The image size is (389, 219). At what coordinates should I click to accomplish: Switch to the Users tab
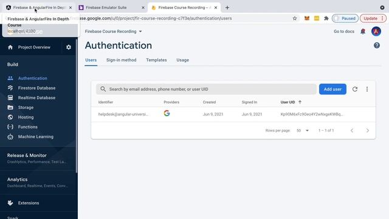91,60
